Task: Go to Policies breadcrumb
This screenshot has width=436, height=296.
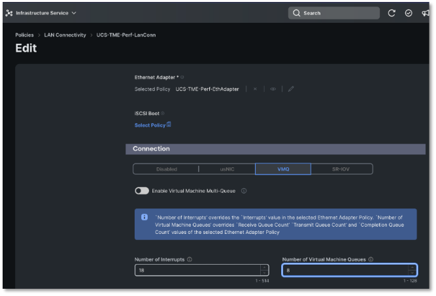Action: (24, 35)
